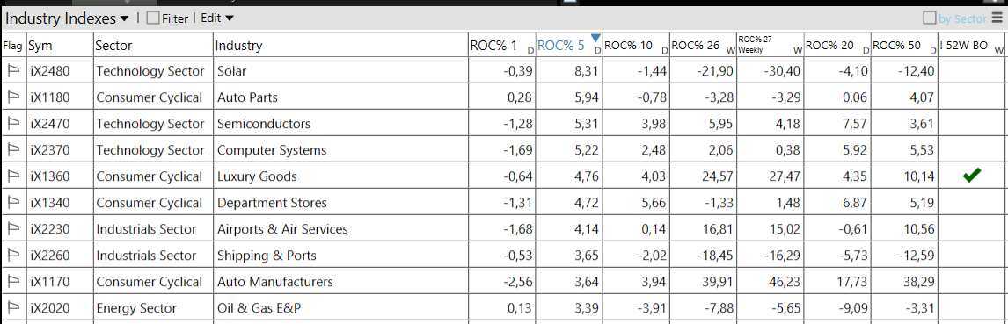
Task: Flag the iX1180 Auto Parts row
Action: [13, 97]
